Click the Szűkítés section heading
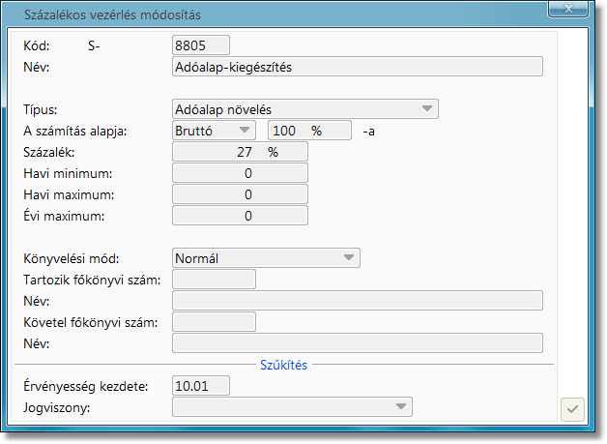Viewport: 607px width, 444px height. (284, 365)
